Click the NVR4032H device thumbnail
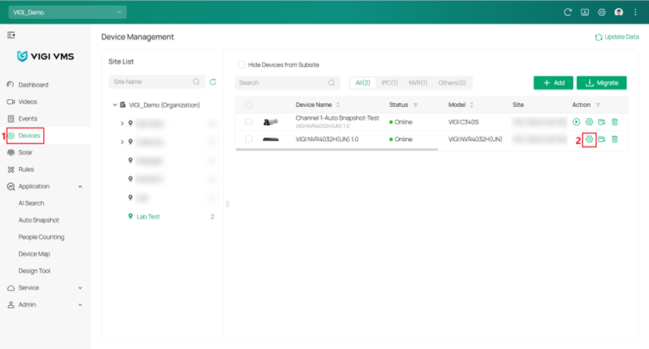 (x=271, y=140)
